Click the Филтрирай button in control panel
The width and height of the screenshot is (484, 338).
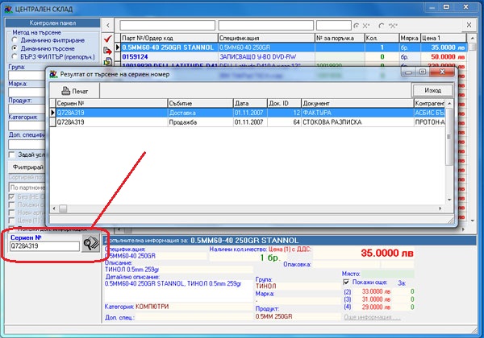pos(28,167)
